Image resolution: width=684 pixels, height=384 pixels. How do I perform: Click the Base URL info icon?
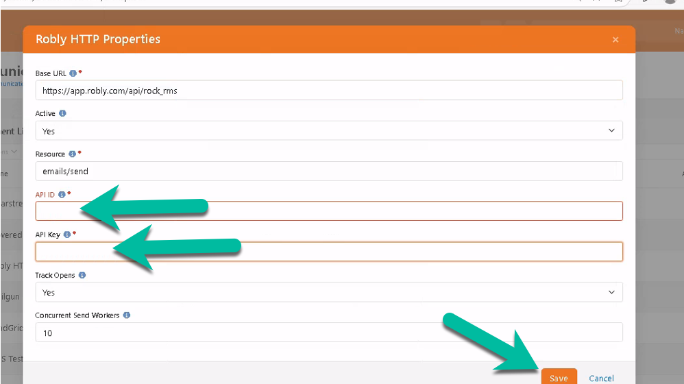tap(73, 73)
